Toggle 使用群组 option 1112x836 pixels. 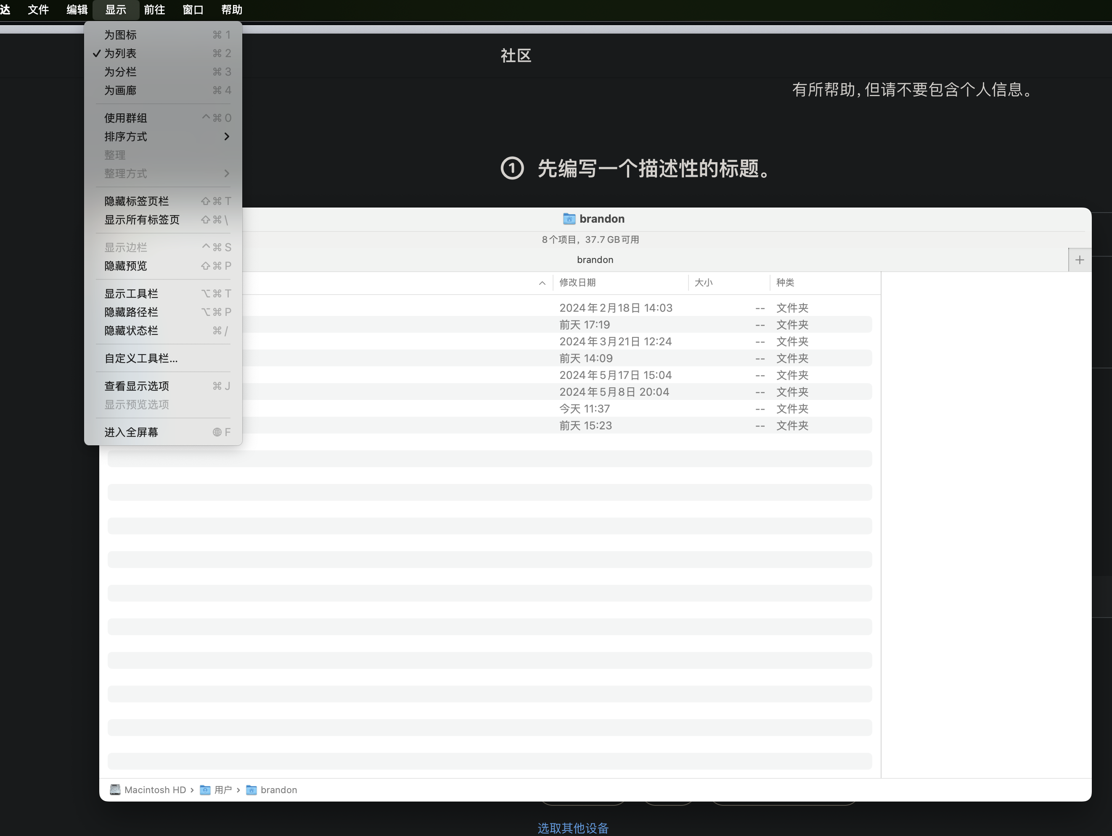click(126, 118)
